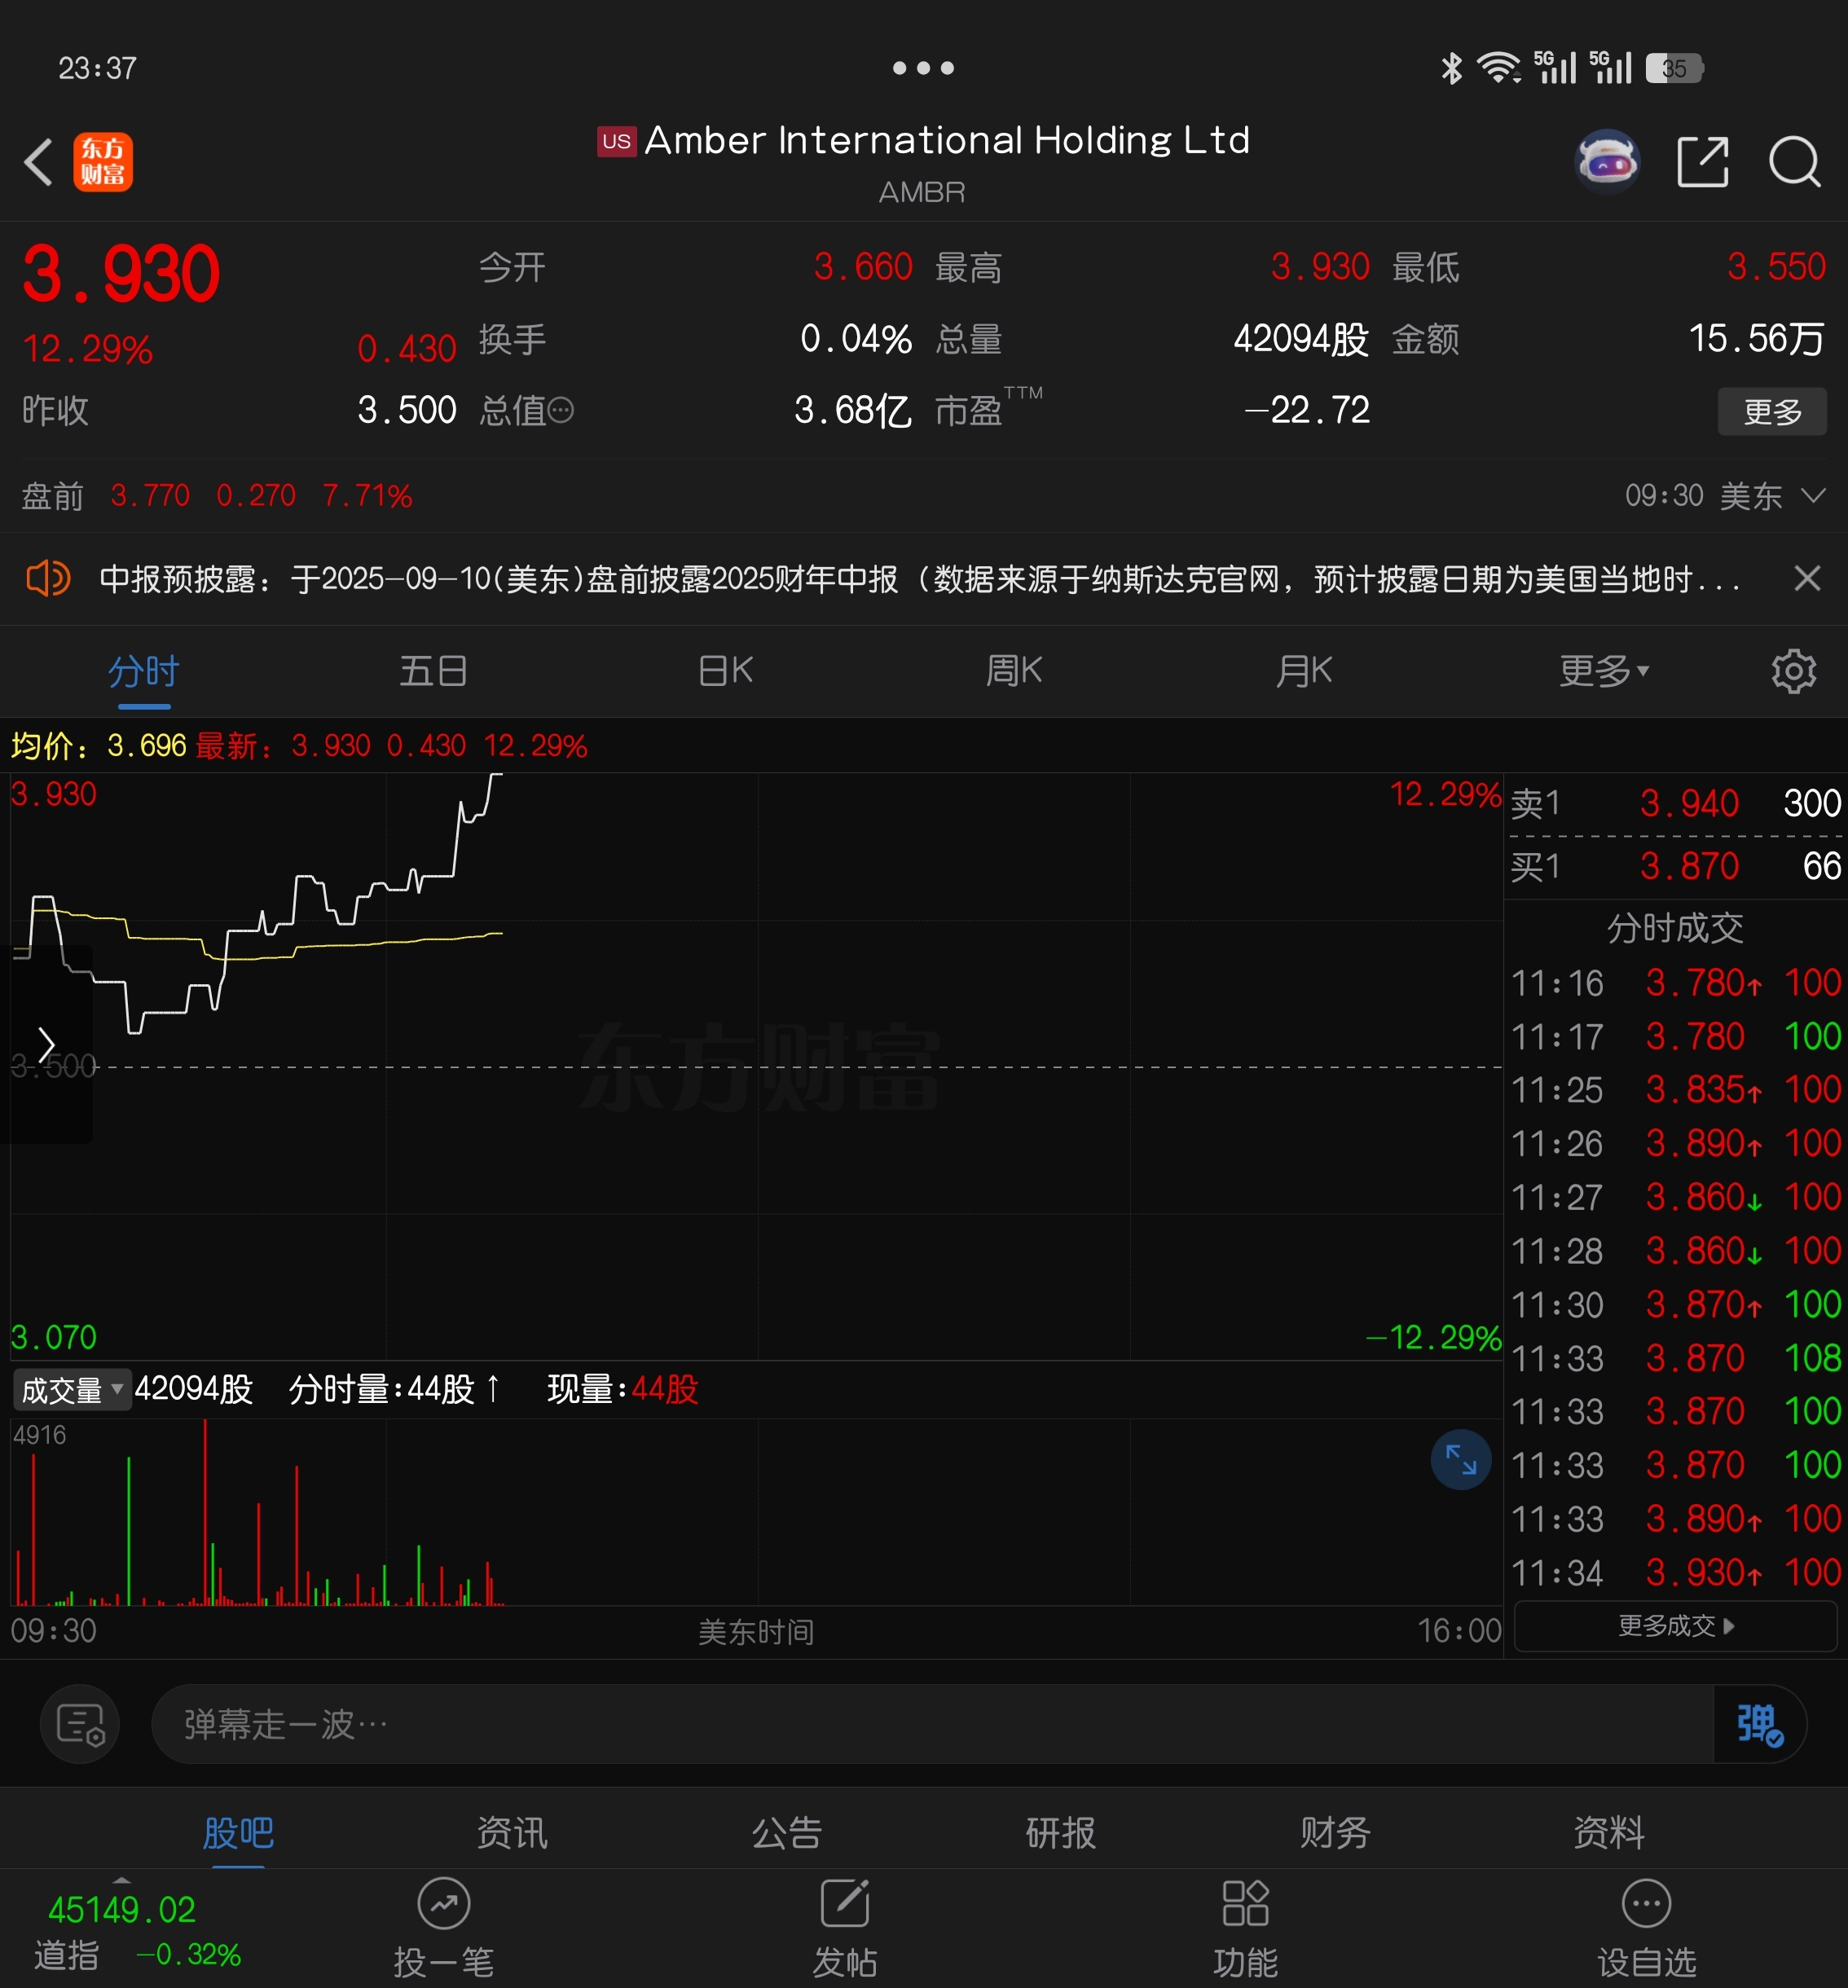1848x1988 pixels.
Task: Switch to the 日K chart tab
Action: click(725, 671)
